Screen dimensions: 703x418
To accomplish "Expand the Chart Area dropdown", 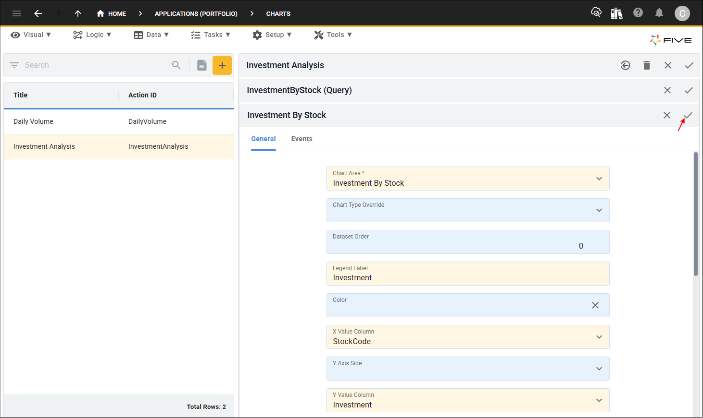I will pos(599,179).
